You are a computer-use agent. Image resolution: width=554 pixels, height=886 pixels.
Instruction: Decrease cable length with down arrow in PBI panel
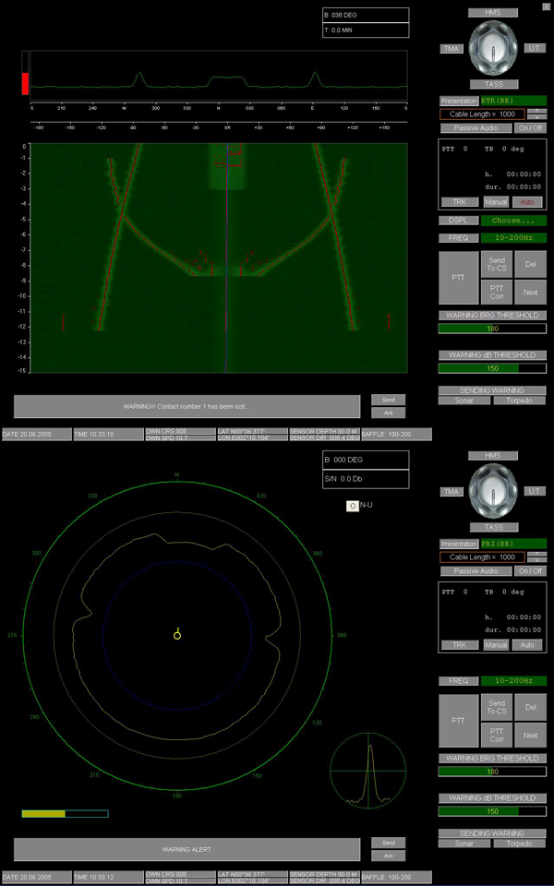pos(535,560)
